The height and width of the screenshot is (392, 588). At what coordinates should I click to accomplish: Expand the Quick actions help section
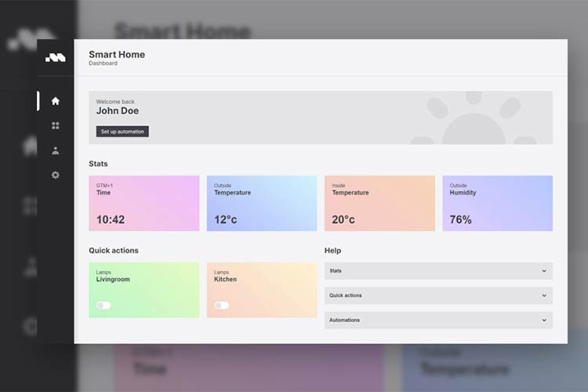(438, 296)
